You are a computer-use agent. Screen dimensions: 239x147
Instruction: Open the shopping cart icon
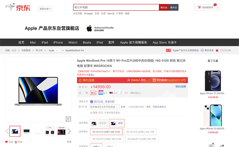tap(199, 7)
